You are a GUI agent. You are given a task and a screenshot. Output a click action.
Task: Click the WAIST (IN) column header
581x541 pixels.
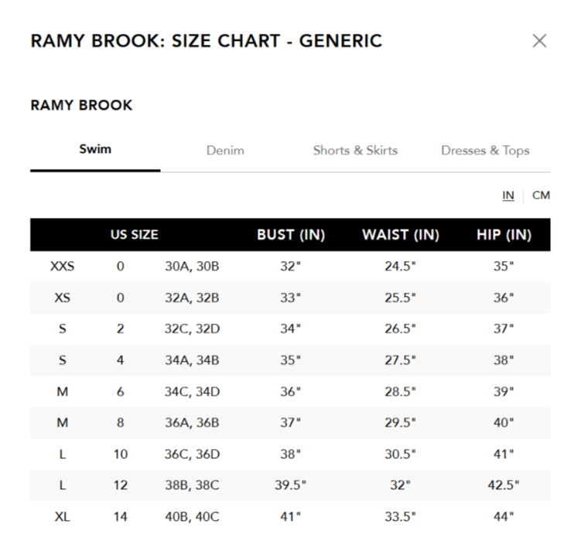(x=401, y=235)
